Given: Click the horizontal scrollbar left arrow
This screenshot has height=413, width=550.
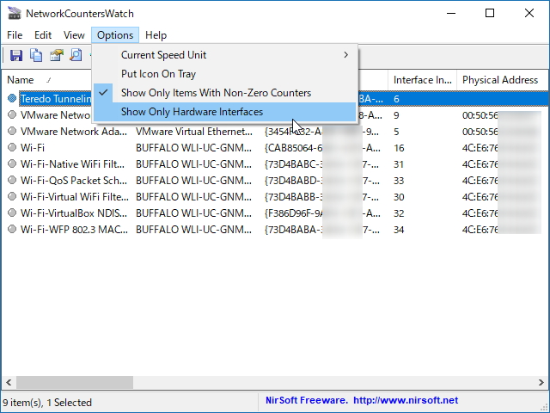Looking at the screenshot, I should [x=9, y=382].
